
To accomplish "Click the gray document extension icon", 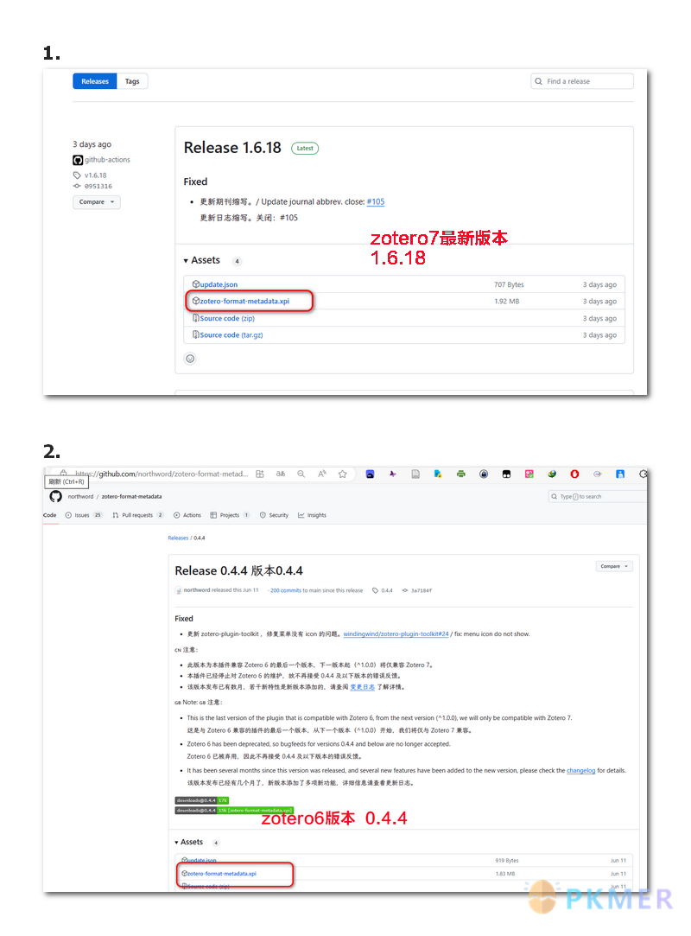I will click(415, 474).
